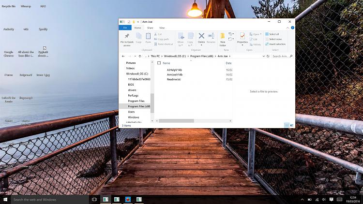Click quick access toolbar new folder icon
363x204 pixels.
click(x=134, y=22)
